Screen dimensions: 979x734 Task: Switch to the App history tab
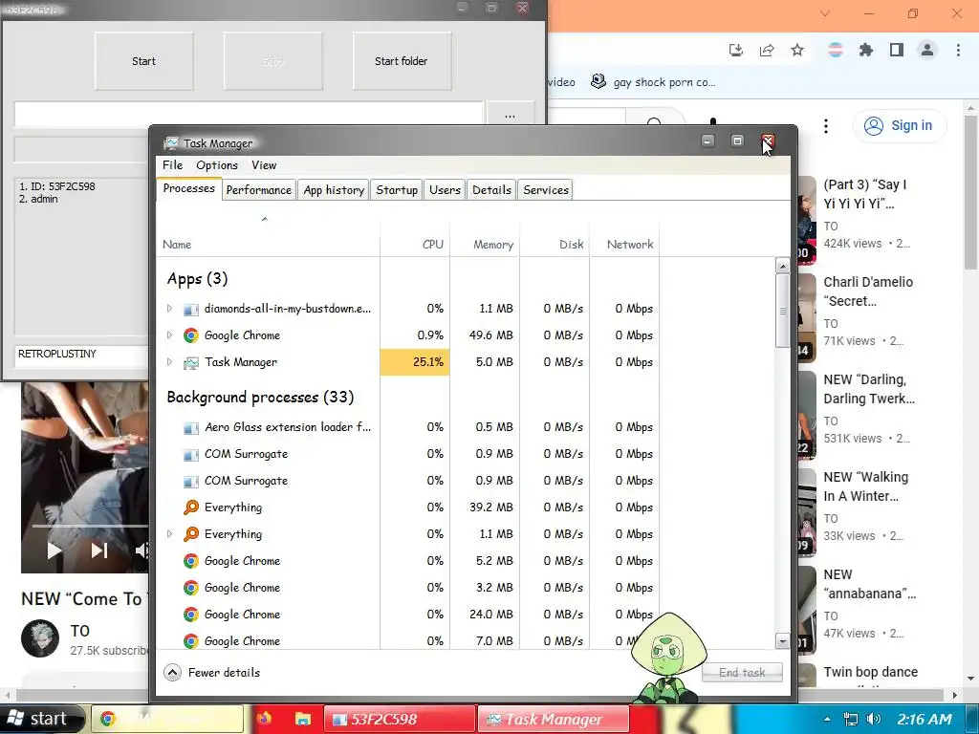334,190
